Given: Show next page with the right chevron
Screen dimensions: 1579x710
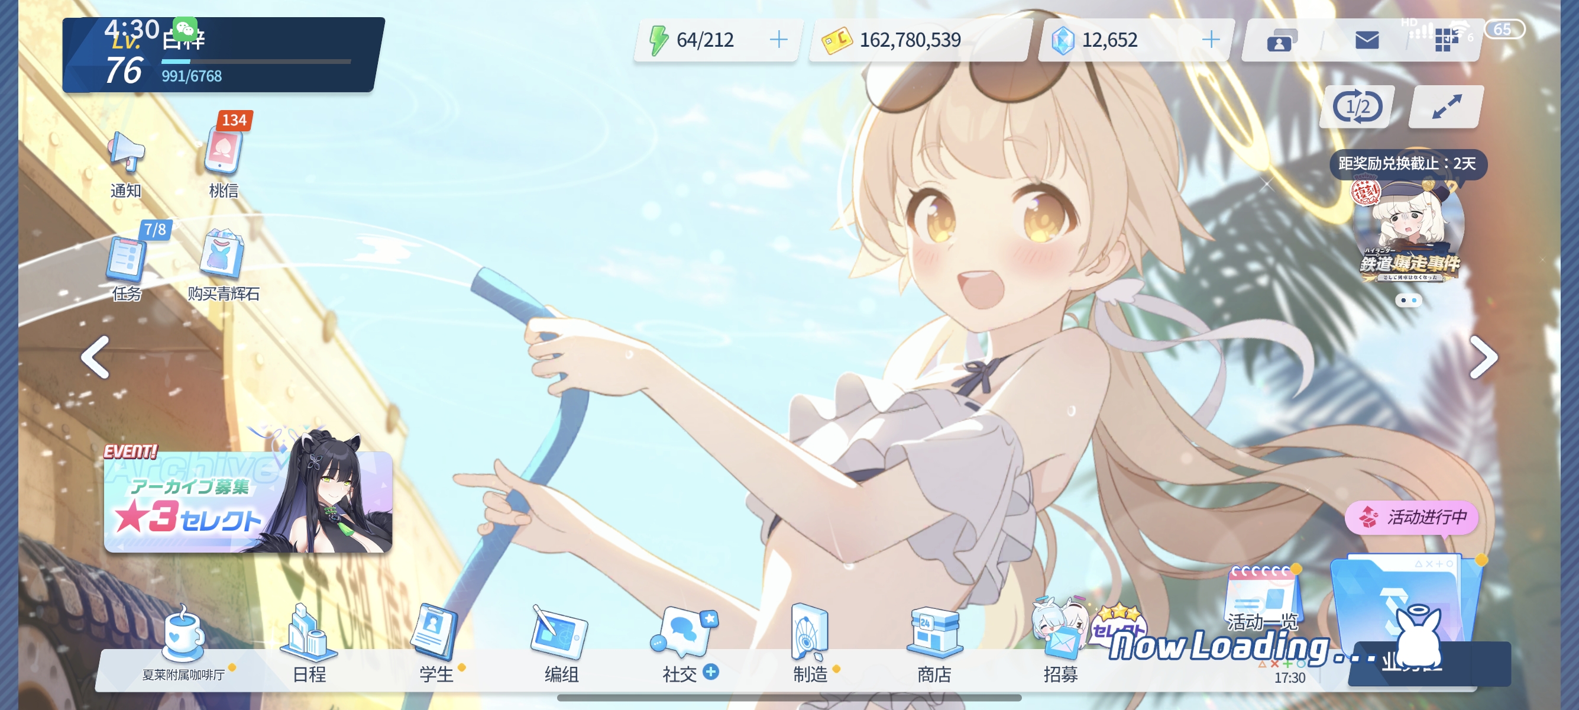Looking at the screenshot, I should click(x=1484, y=357).
